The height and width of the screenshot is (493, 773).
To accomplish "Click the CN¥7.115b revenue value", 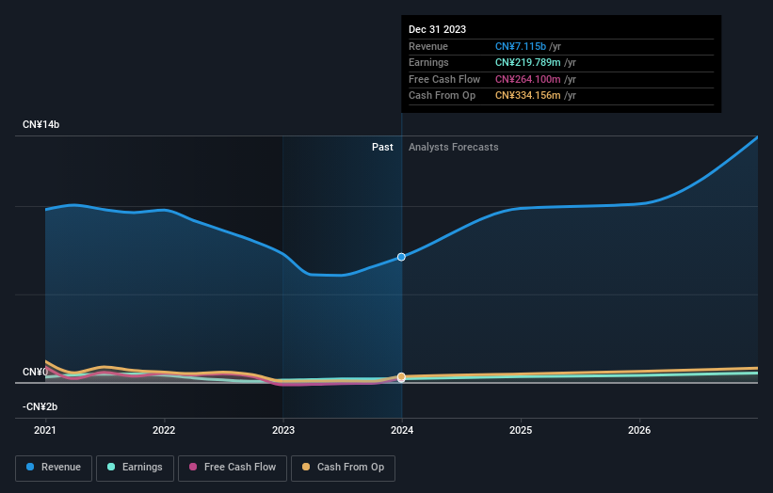I will [x=521, y=46].
